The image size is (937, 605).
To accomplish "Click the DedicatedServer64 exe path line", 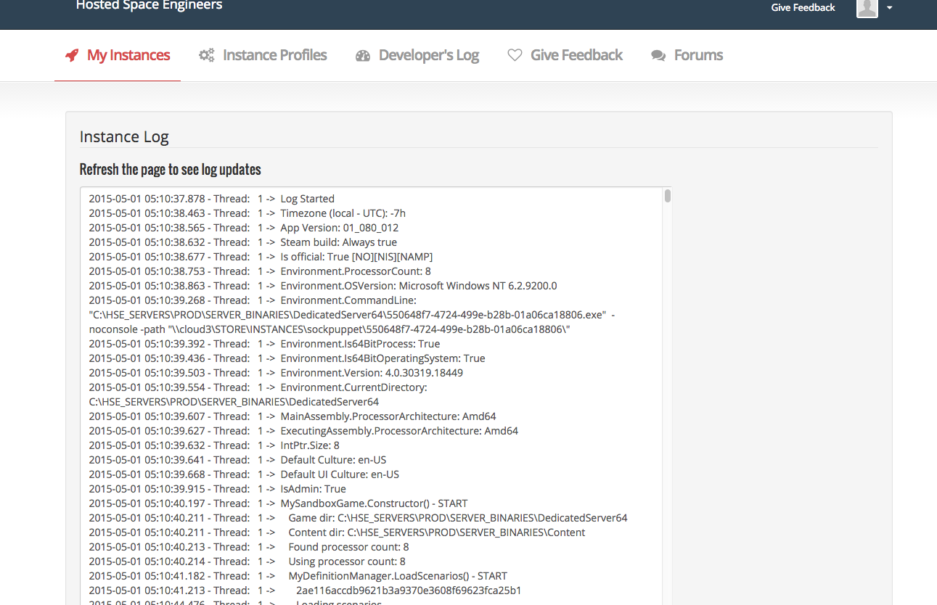I will 352,315.
